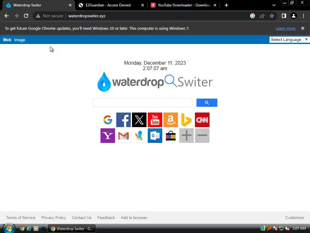
Task: Open the MSN butterfly shortcut tile
Action: 139,136
